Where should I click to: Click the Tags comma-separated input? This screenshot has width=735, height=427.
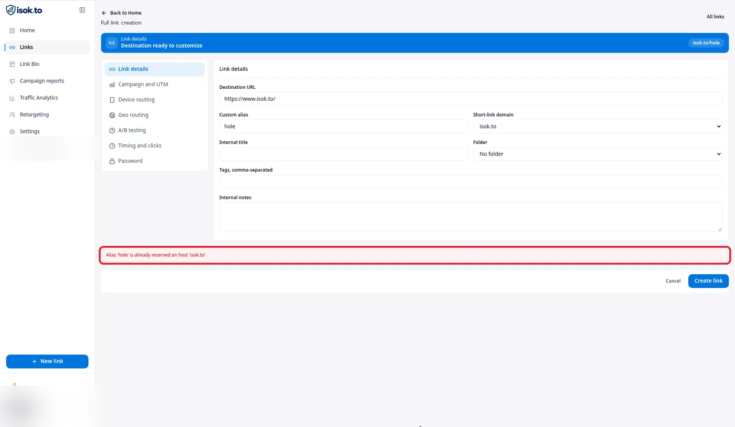(470, 181)
